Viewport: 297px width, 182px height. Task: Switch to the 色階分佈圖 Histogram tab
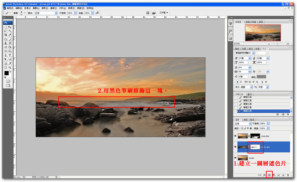coord(250,22)
